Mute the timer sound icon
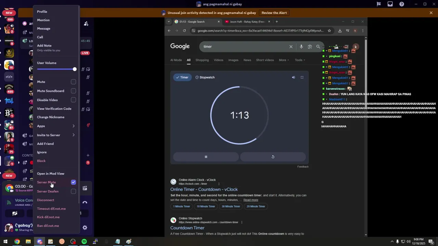The height and width of the screenshot is (246, 438). (x=293, y=78)
